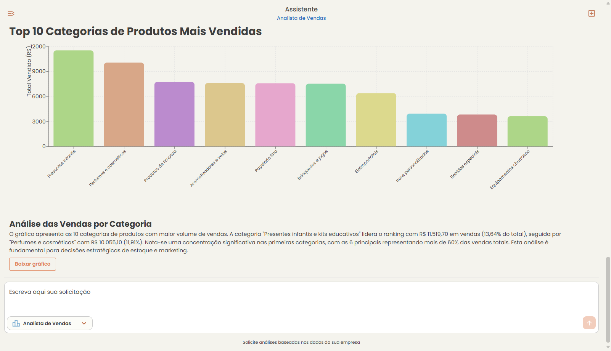Open the Analista de Vendas link under Assistente
Image resolution: width=611 pixels, height=351 pixels.
pos(301,18)
